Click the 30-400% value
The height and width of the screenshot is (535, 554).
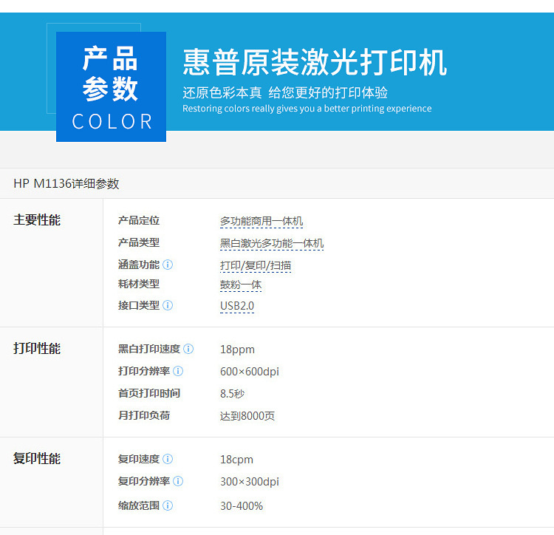point(242,506)
